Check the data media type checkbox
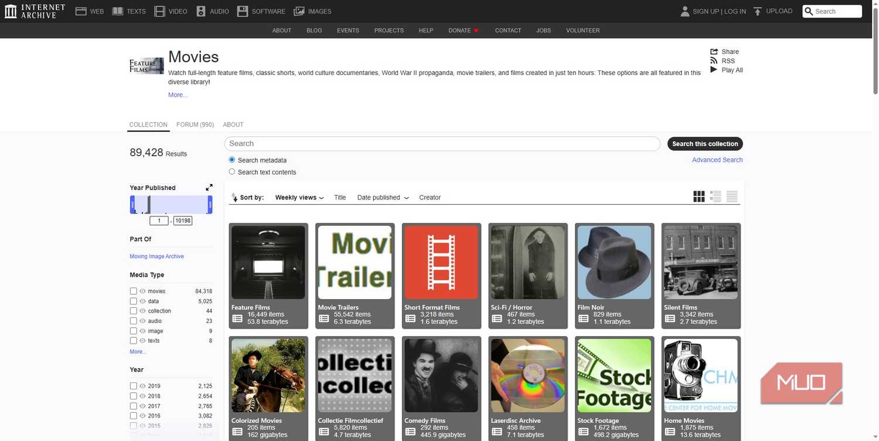Viewport: 879px width, 441px height. click(134, 301)
